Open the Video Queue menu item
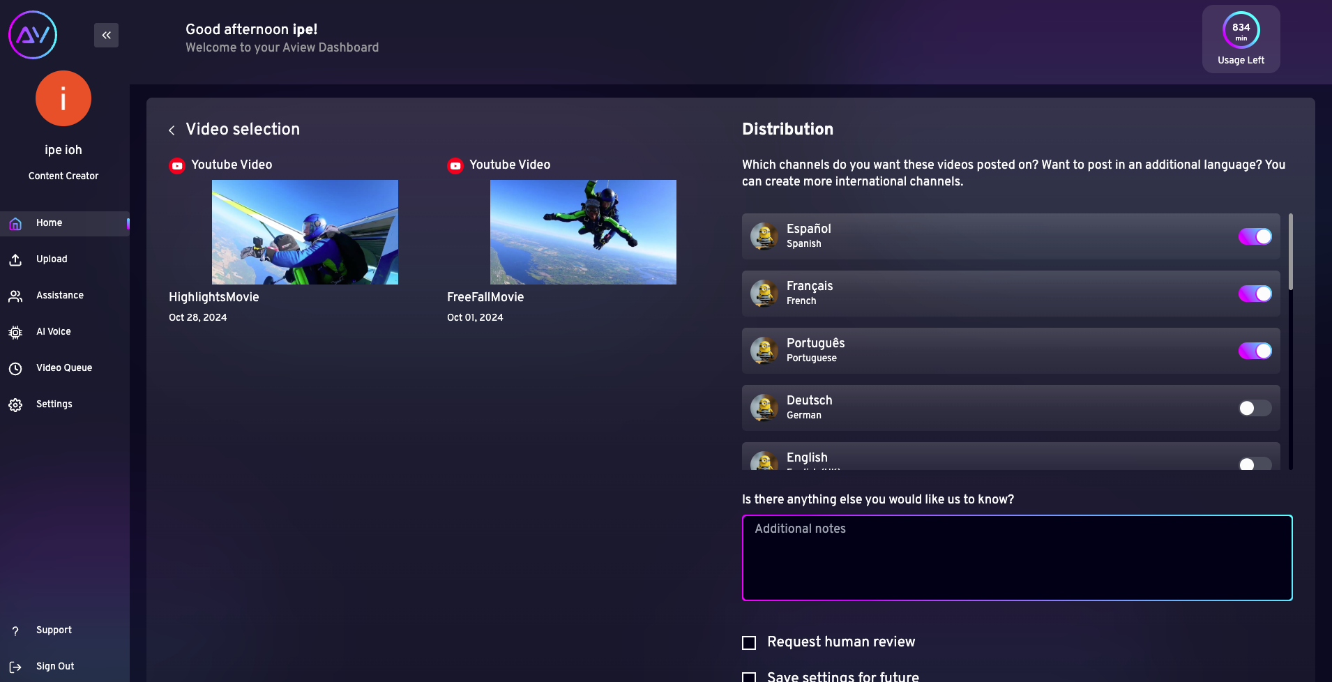 pos(64,368)
